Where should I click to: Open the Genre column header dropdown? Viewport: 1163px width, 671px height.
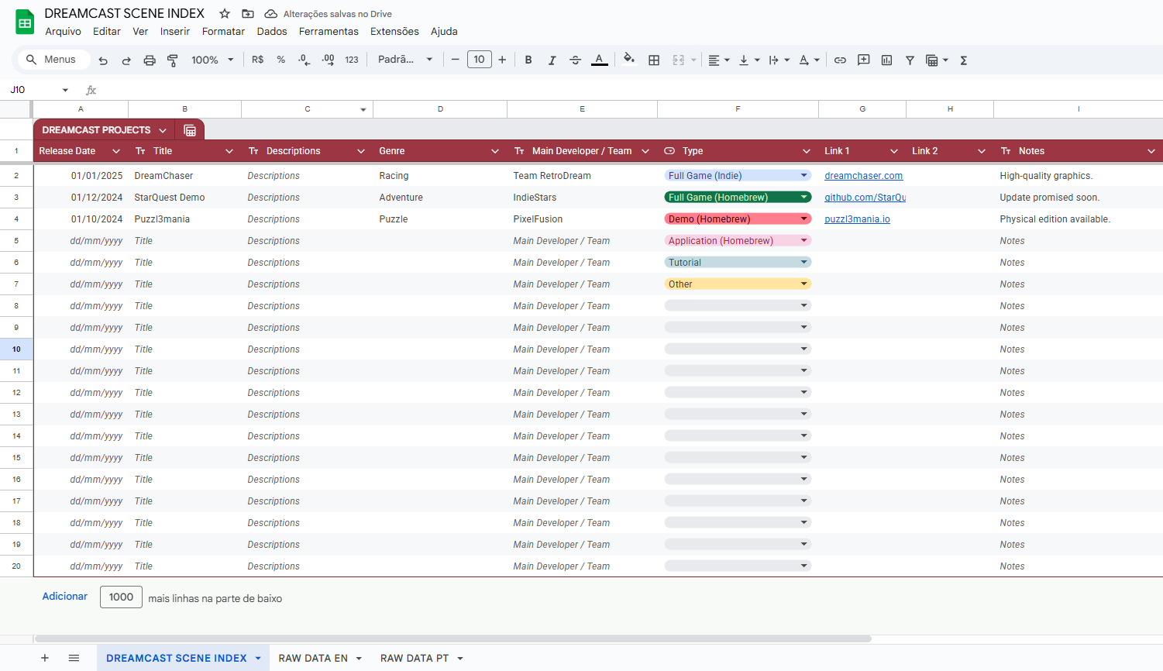pyautogui.click(x=495, y=151)
